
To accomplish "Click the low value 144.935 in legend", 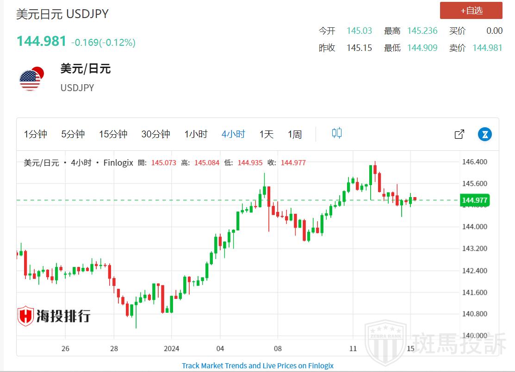I will 250,163.
